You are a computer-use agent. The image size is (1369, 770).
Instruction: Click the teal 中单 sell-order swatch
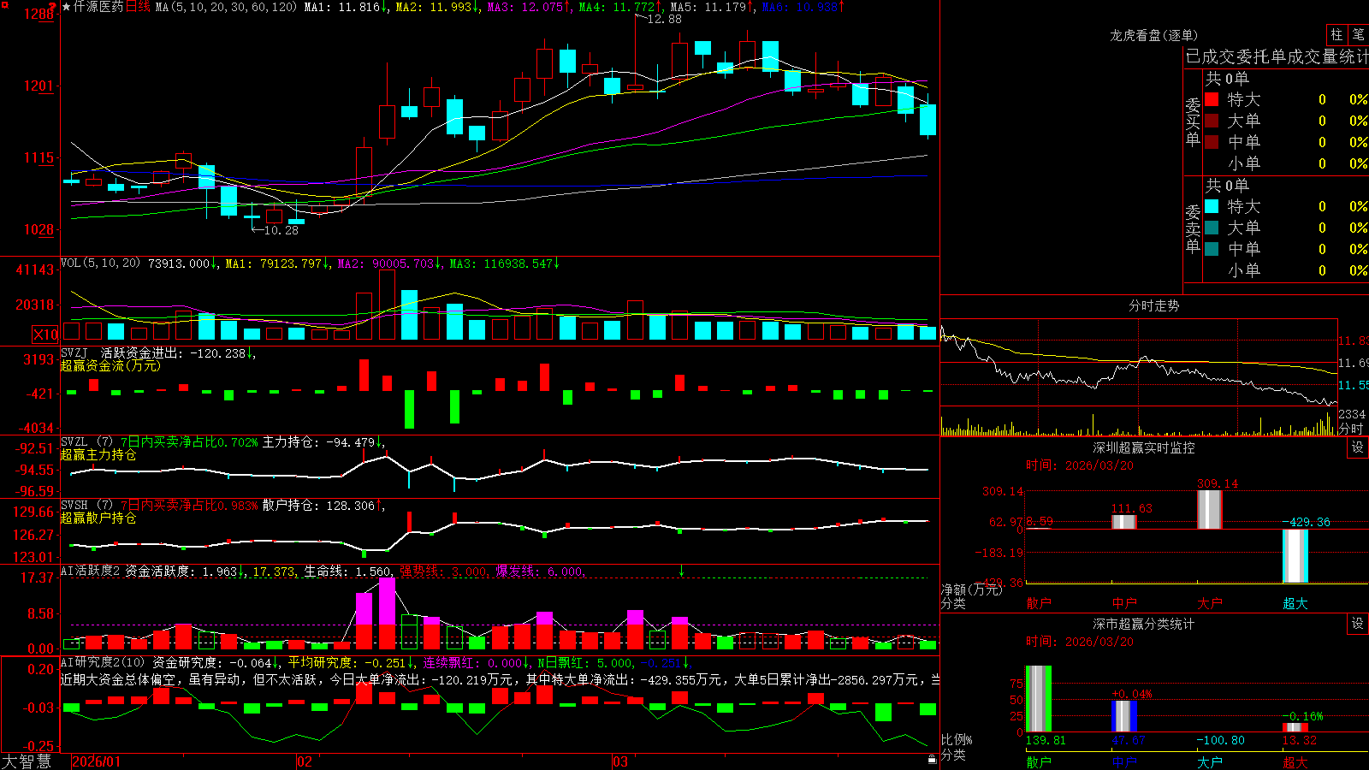1212,249
